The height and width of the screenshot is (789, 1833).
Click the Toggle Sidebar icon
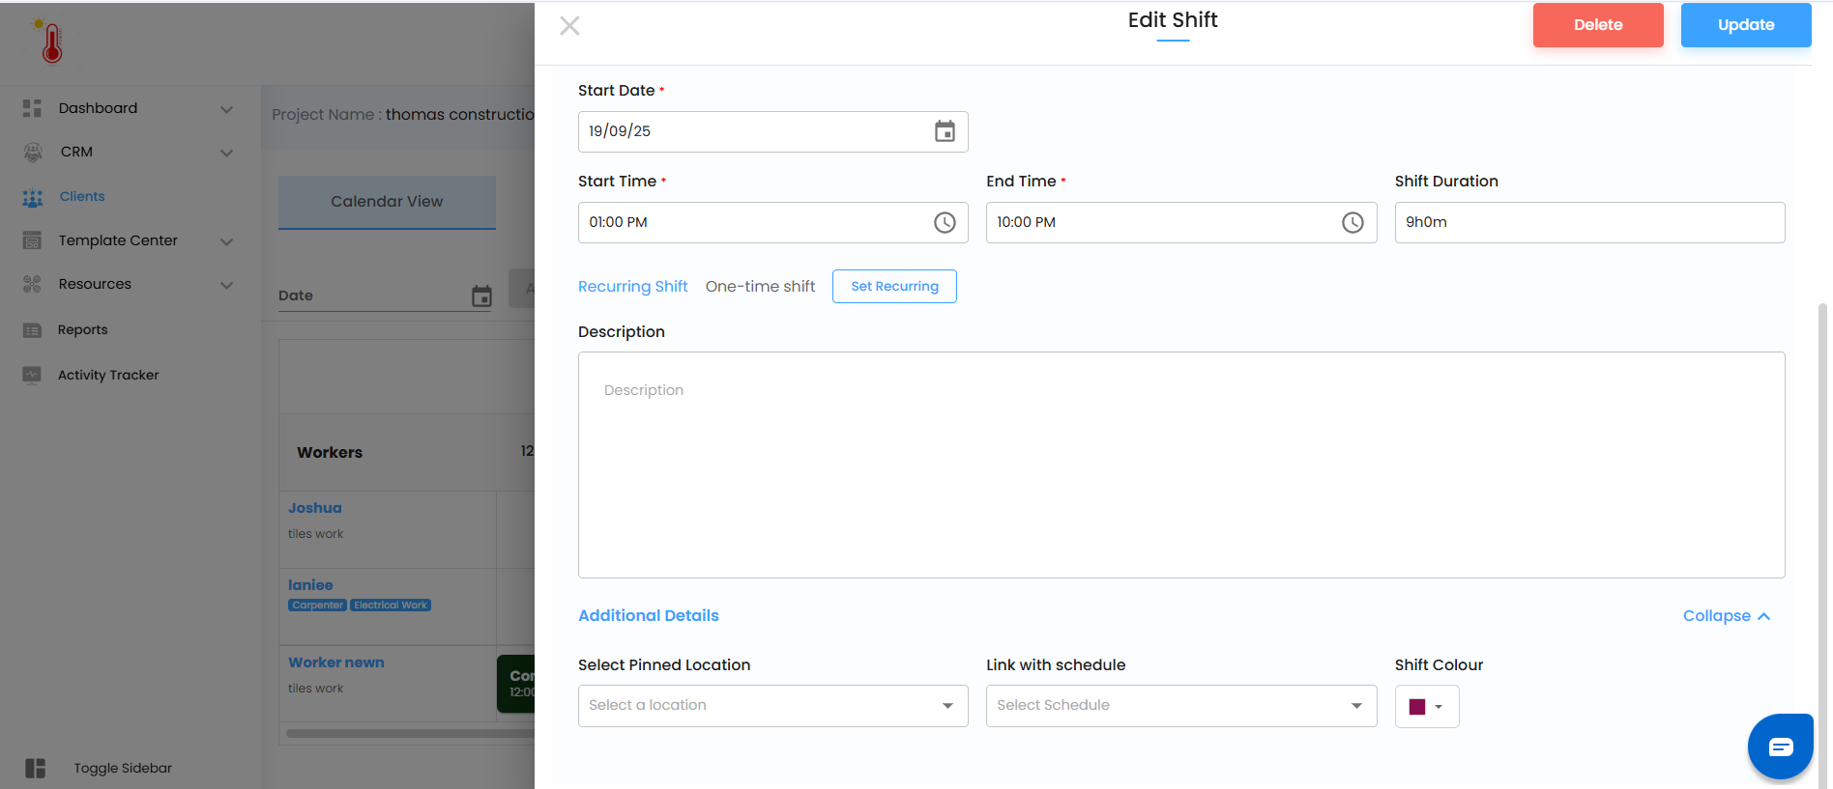pyautogui.click(x=36, y=768)
